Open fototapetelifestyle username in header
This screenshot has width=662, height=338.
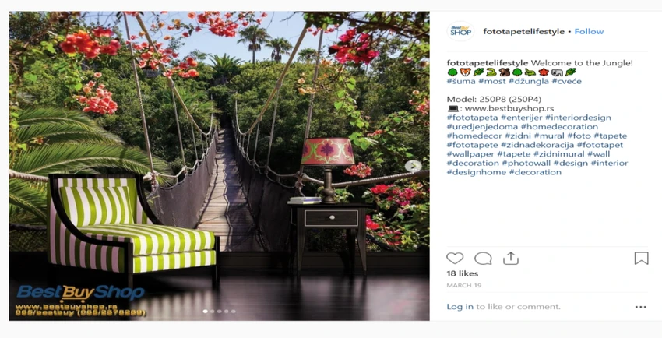pyautogui.click(x=523, y=31)
